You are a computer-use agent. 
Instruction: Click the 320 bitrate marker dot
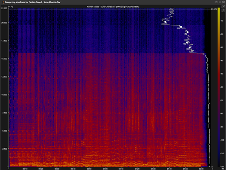pos(165,22)
